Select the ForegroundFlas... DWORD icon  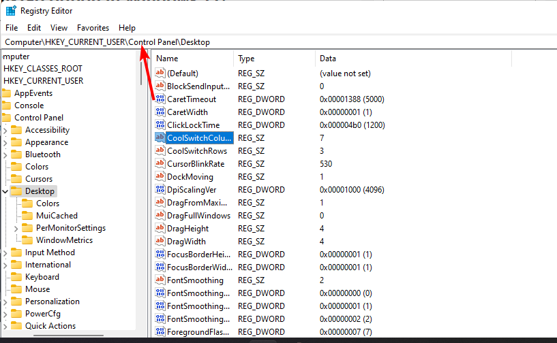[160, 332]
